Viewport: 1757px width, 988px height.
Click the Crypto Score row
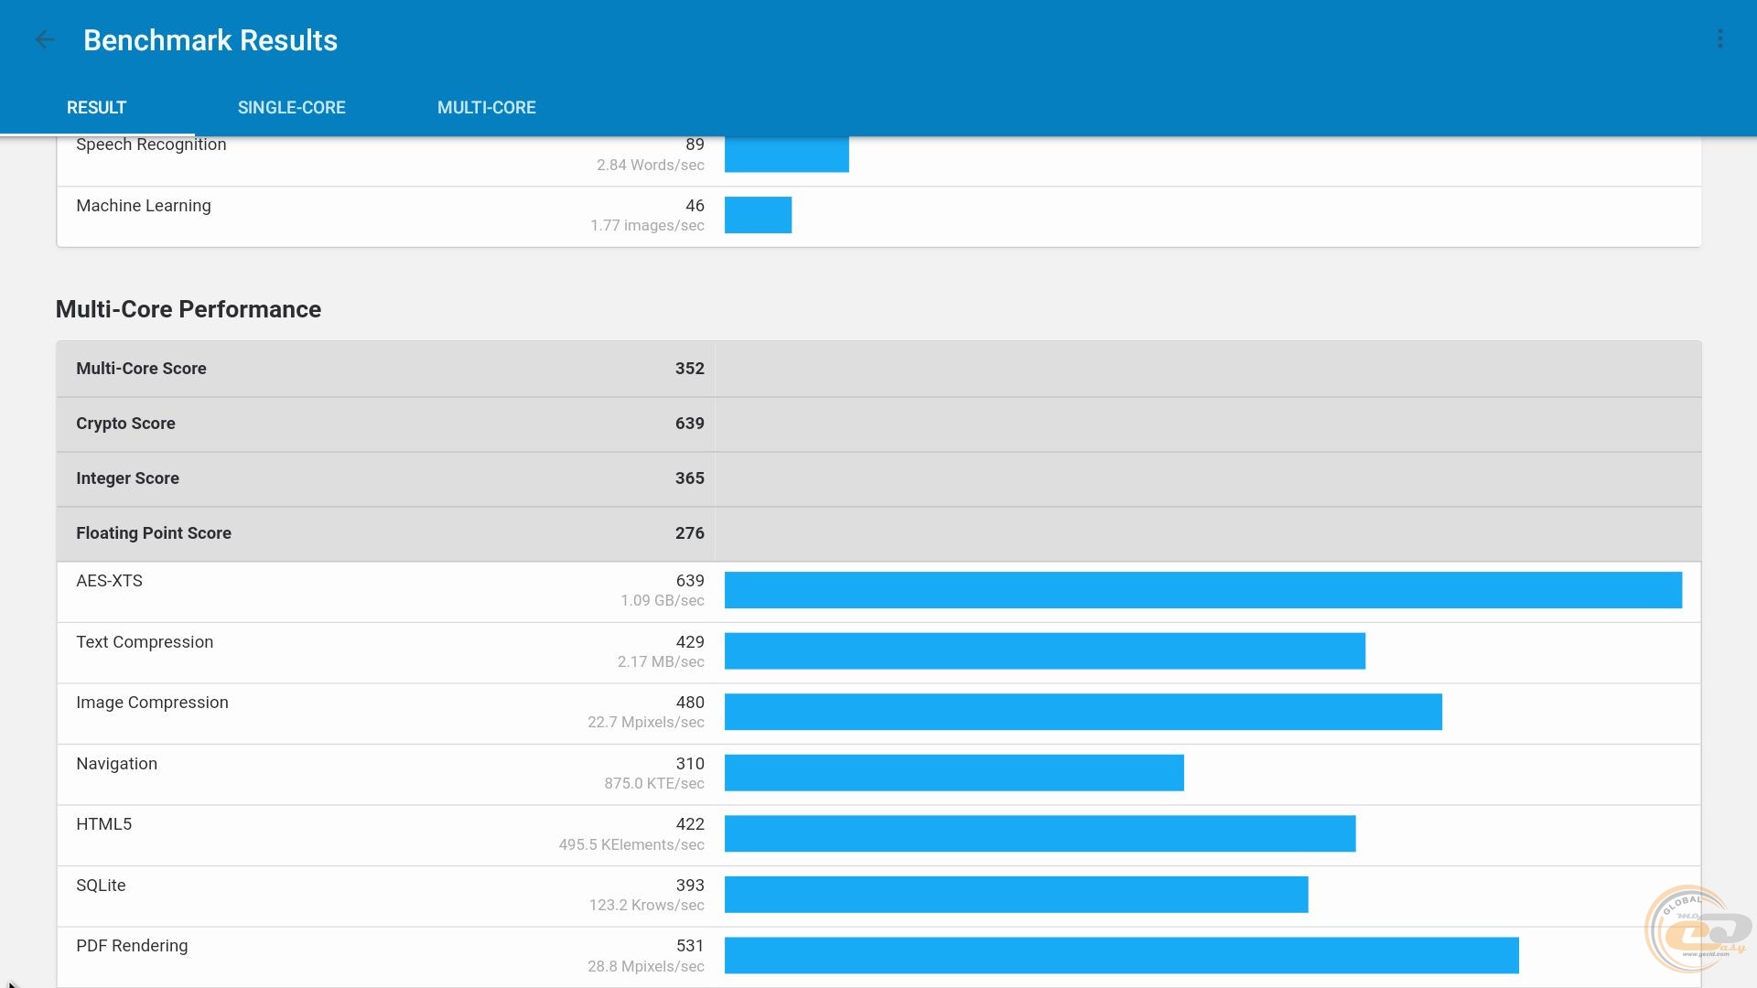point(384,424)
